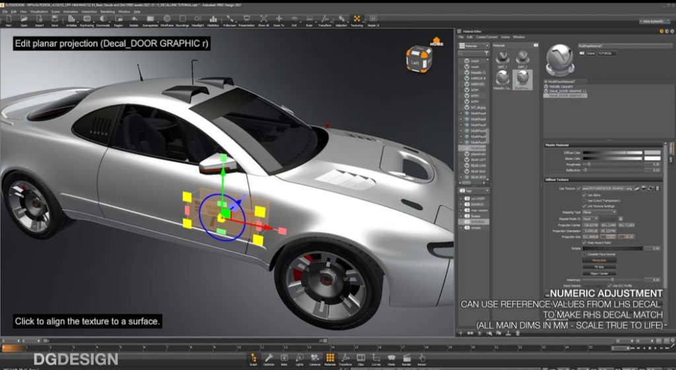Click the Zoom To toolbar icon
Viewport: 676px width, 370px height.
click(x=279, y=20)
